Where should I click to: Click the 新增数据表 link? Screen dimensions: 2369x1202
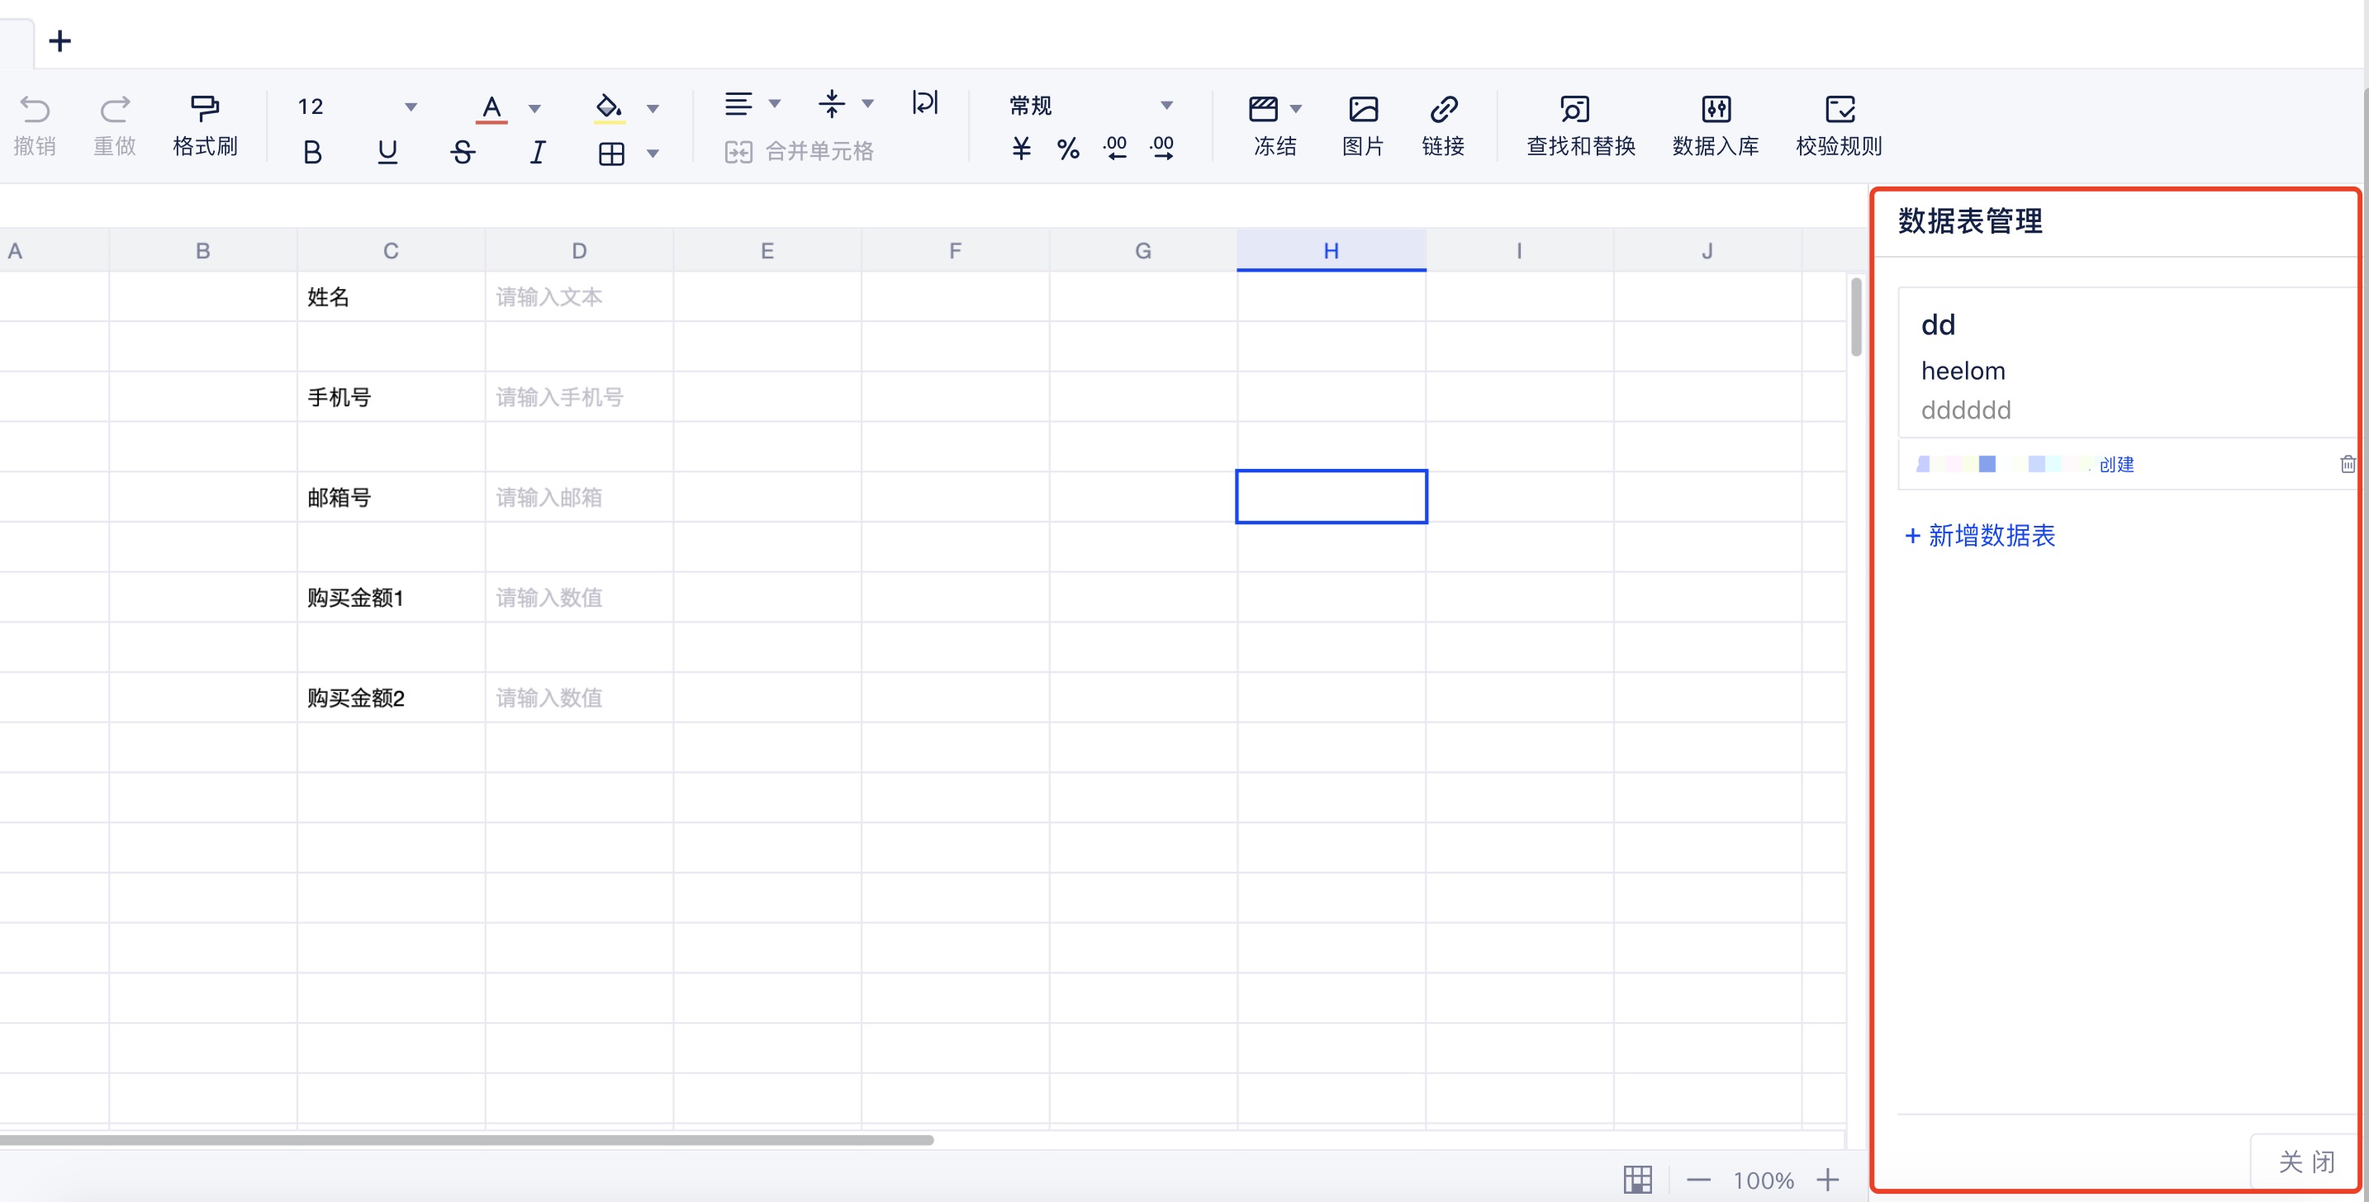click(x=1979, y=536)
